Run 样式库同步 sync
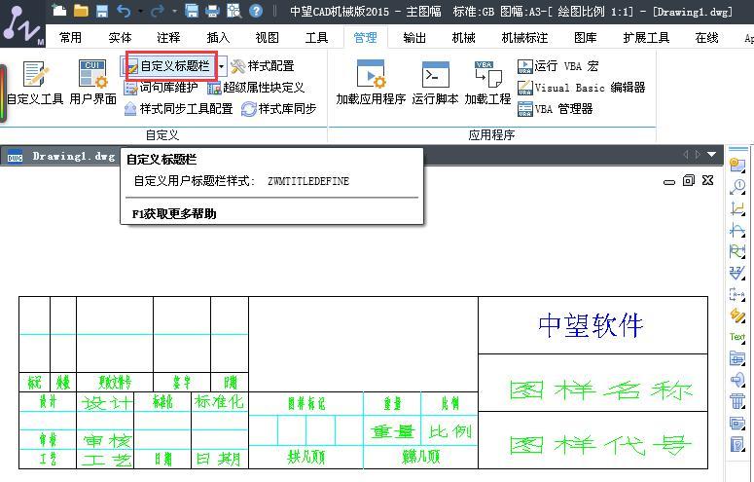 279,109
